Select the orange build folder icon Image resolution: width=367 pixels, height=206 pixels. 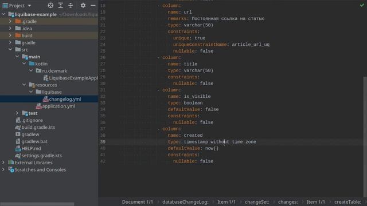[18, 35]
